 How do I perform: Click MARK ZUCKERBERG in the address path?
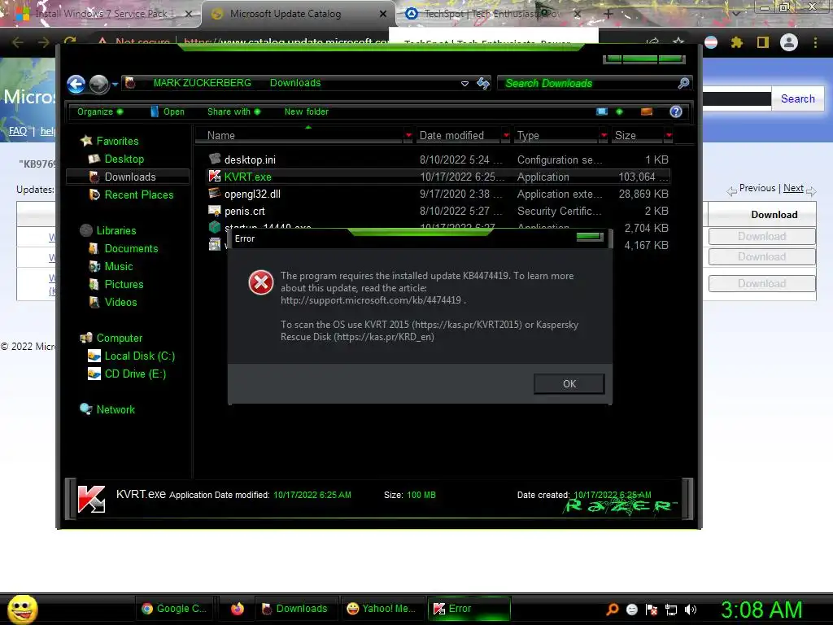202,83
